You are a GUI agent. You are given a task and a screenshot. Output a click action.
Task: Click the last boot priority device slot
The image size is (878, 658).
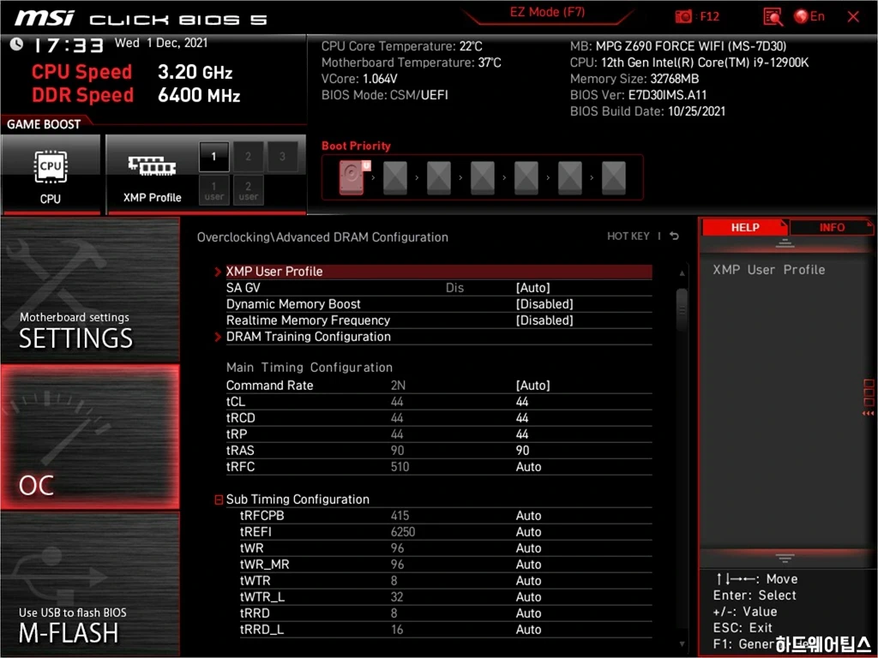pos(614,178)
